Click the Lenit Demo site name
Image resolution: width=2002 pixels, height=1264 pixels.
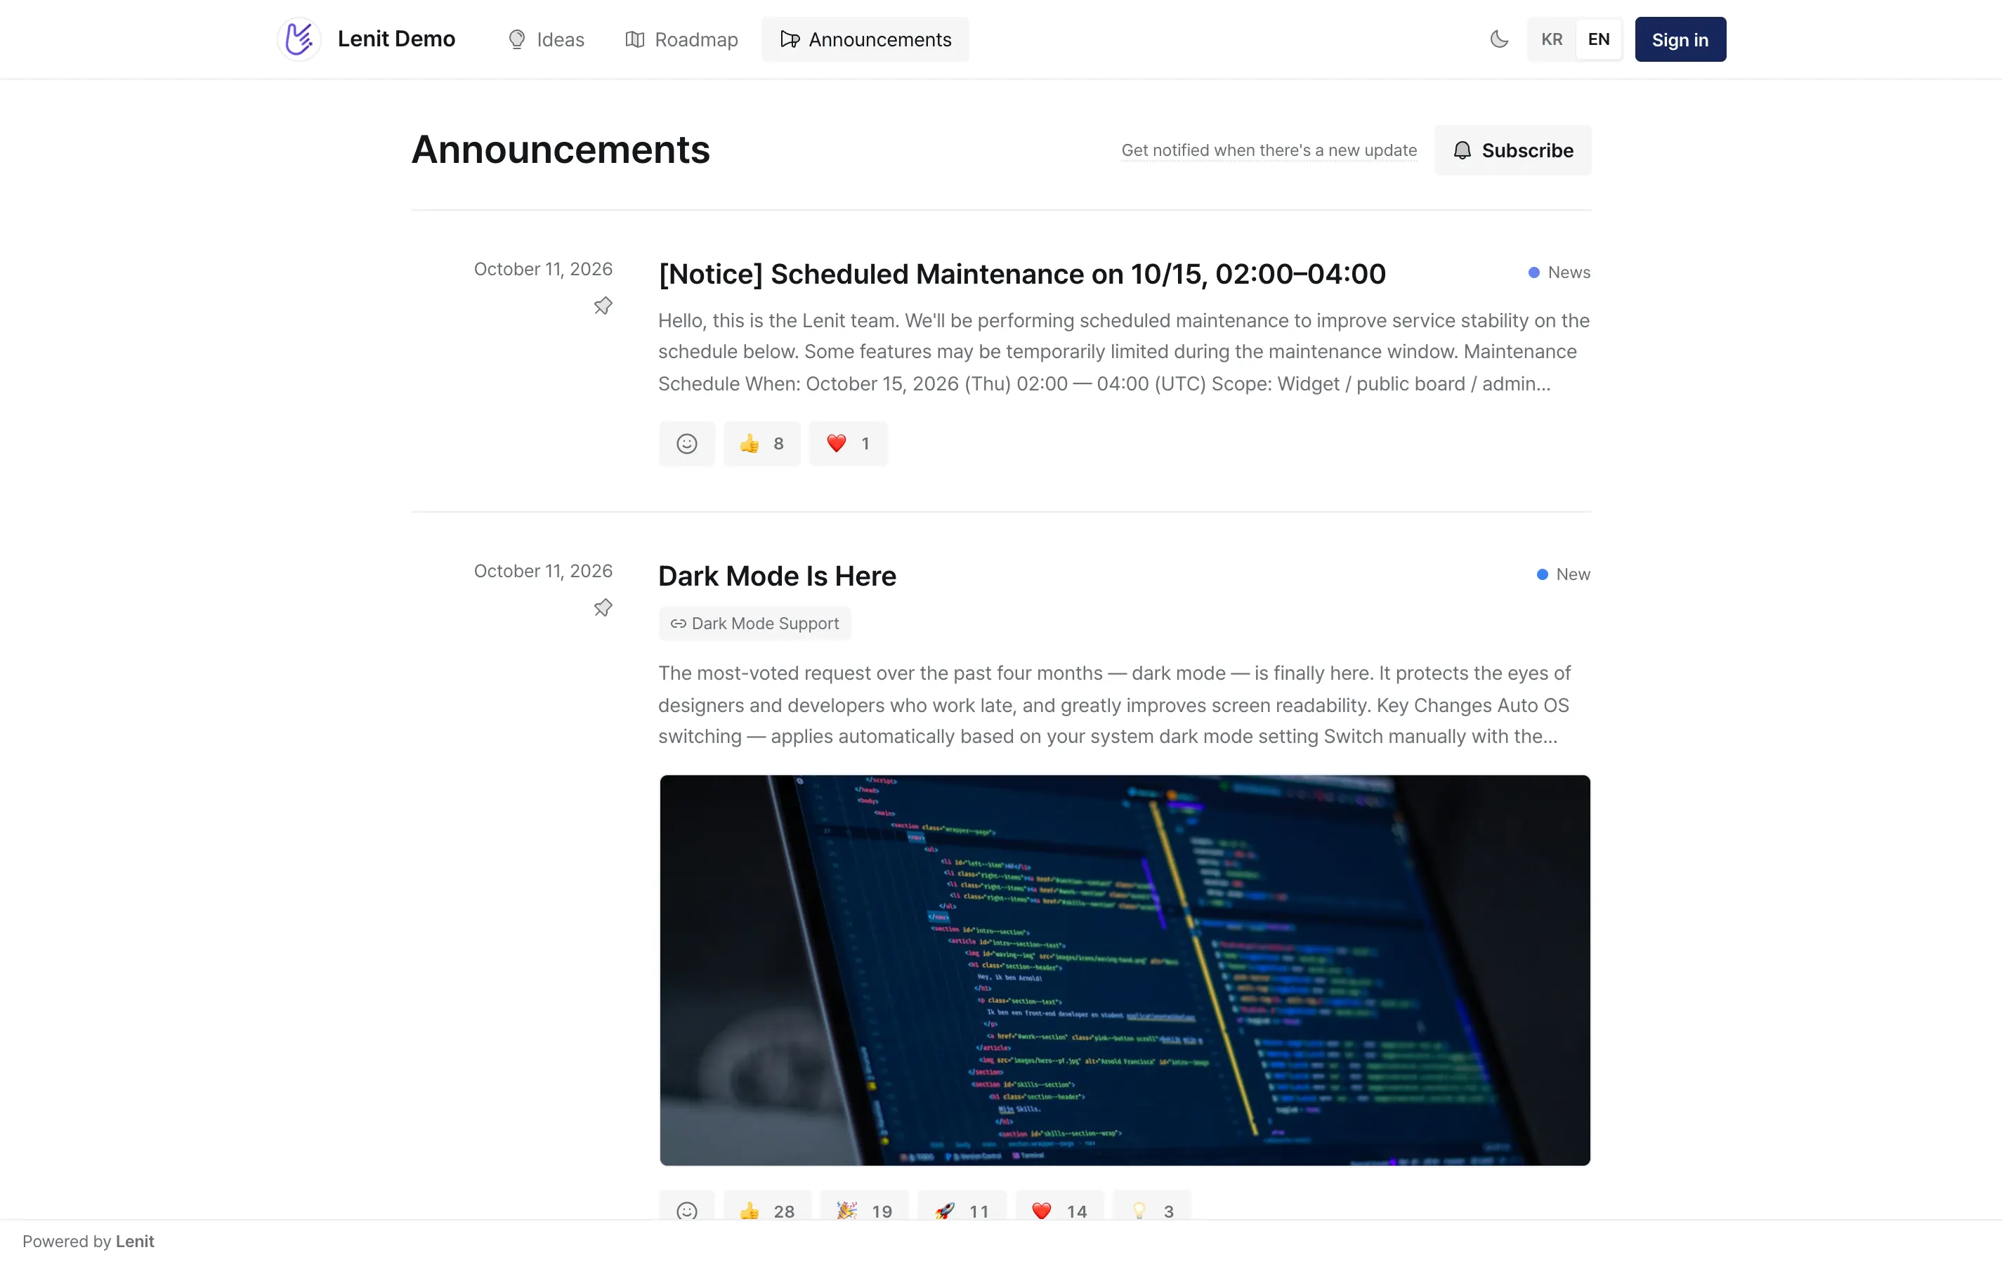(x=395, y=39)
